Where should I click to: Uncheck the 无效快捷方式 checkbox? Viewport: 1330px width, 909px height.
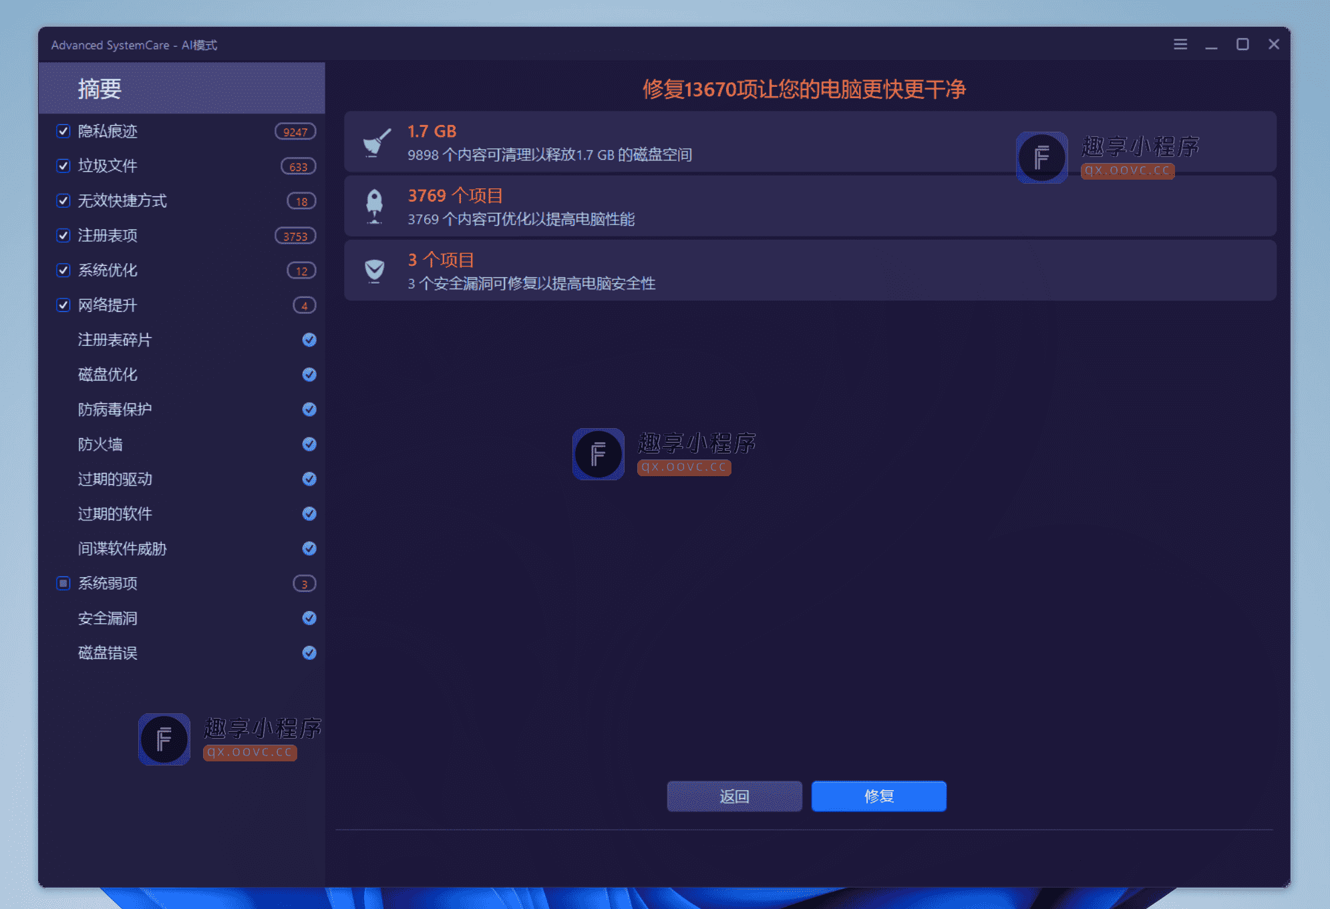tap(63, 200)
